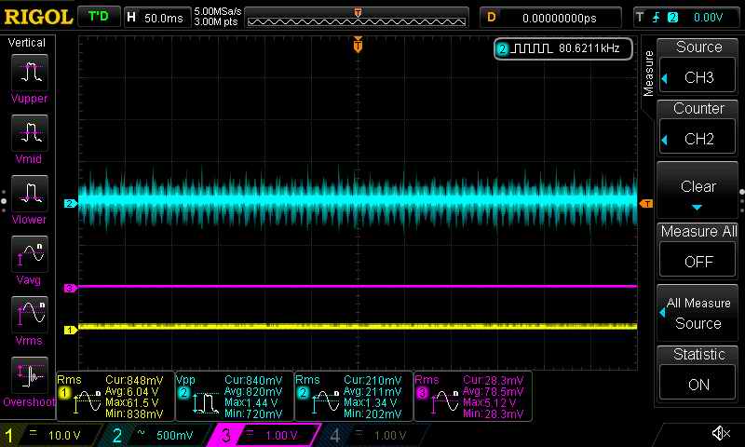Viewport: 745px width, 447px height.
Task: Click trigger level 0.00V readout
Action: click(708, 18)
